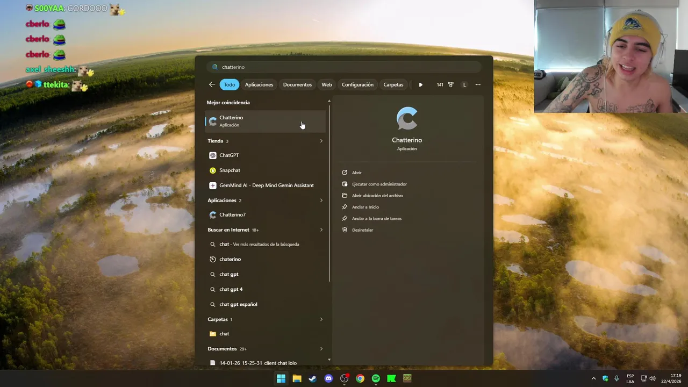
Task: Open Windows Security tray icon
Action: (x=605, y=378)
